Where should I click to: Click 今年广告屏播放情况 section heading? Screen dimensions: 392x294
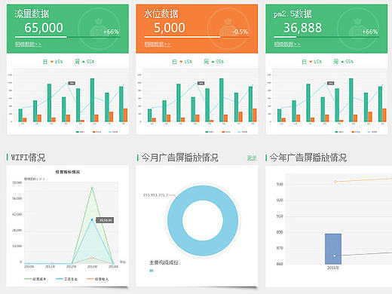click(x=308, y=158)
